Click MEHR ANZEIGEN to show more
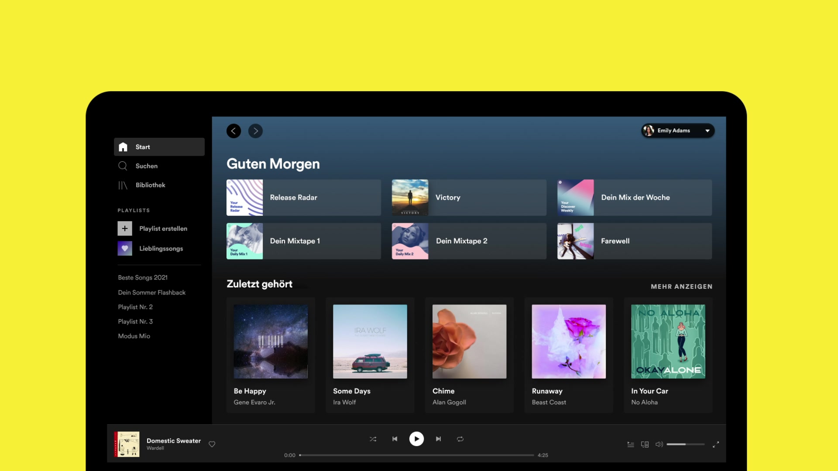 click(682, 287)
